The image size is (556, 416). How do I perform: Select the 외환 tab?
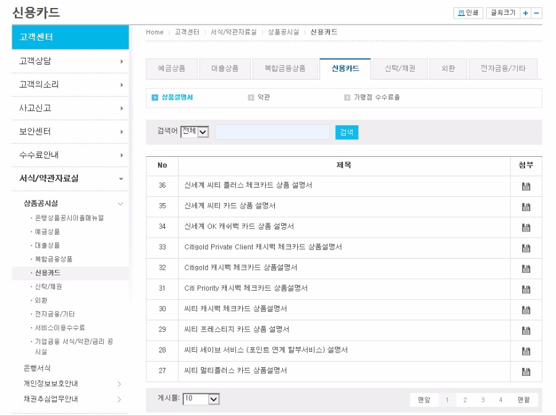click(448, 69)
